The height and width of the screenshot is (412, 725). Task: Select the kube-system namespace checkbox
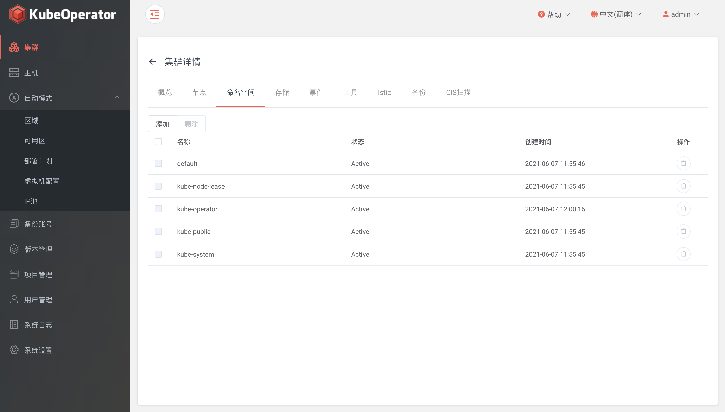point(158,254)
